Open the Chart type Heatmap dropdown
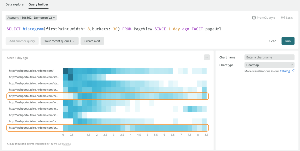300x151 pixels. (x=269, y=65)
